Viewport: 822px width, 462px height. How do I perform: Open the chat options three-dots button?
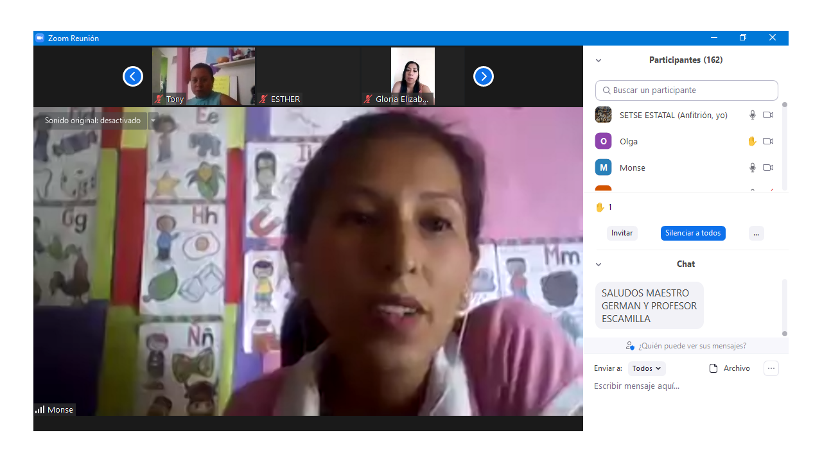771,368
